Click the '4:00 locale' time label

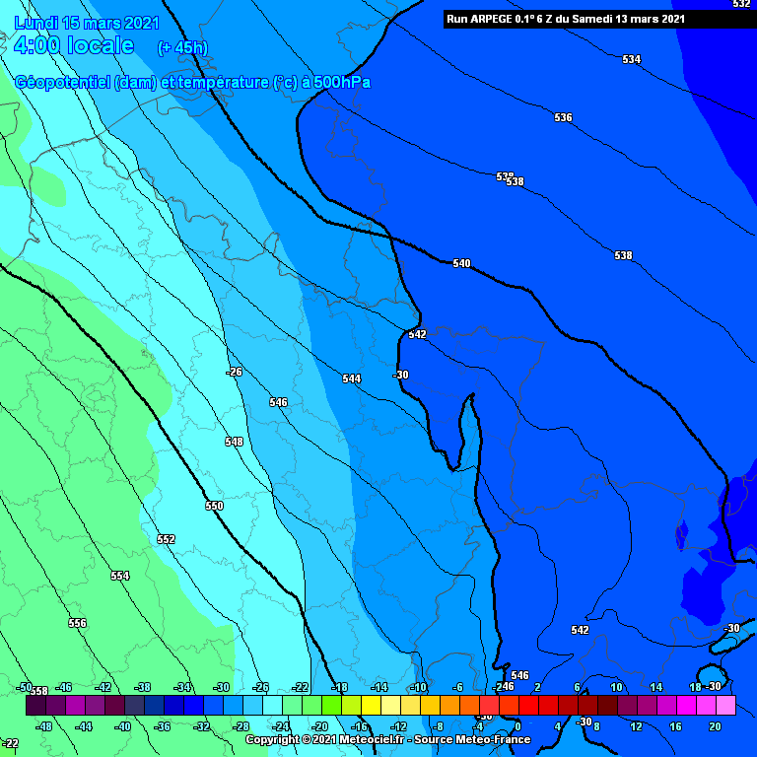tap(74, 45)
